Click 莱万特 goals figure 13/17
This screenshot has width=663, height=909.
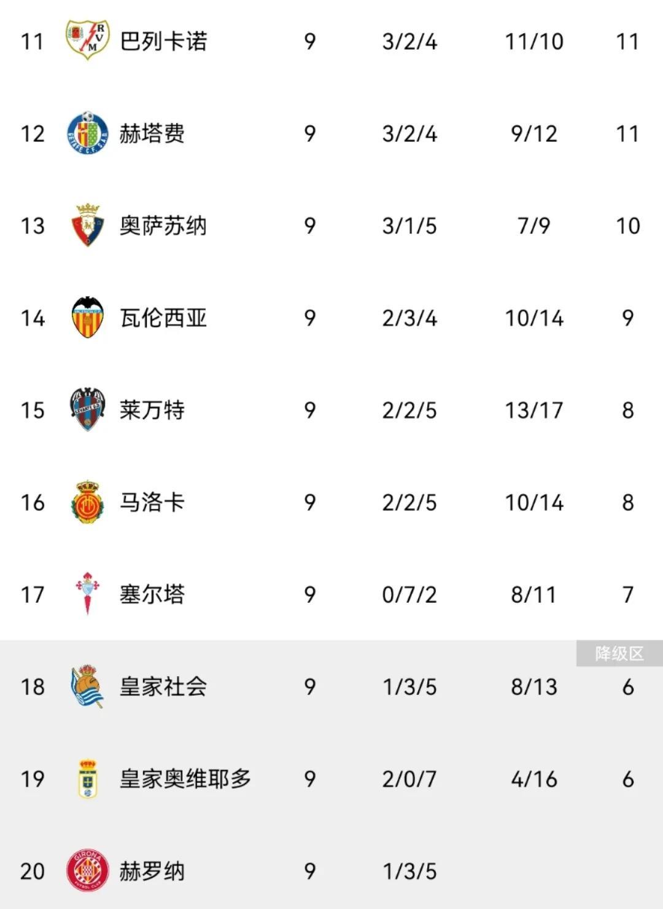click(x=533, y=410)
